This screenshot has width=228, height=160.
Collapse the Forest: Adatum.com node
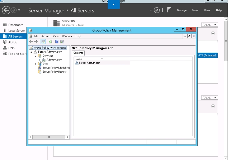click(31, 52)
